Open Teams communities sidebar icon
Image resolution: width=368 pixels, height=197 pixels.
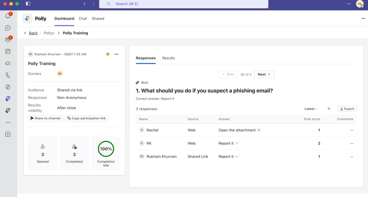point(8,39)
